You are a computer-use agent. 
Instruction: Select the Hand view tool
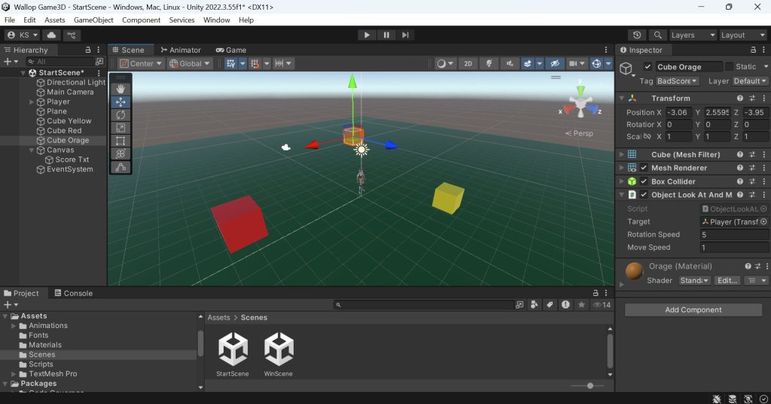tap(120, 89)
